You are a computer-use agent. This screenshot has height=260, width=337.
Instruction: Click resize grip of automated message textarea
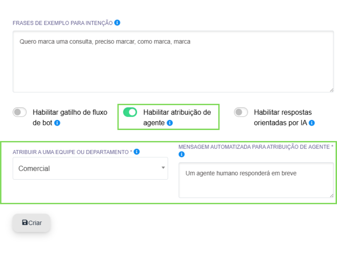coord(331,195)
